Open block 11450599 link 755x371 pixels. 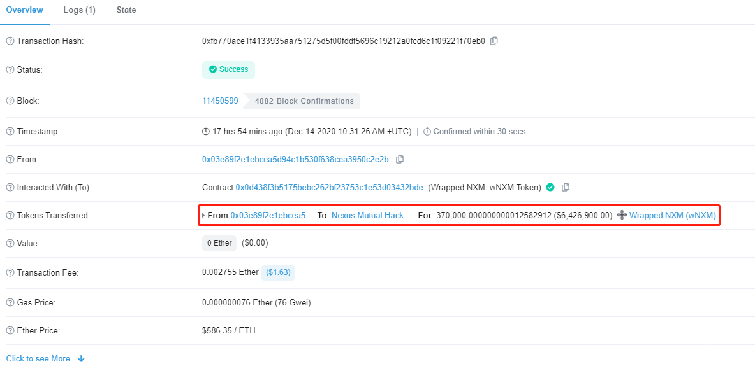(220, 101)
